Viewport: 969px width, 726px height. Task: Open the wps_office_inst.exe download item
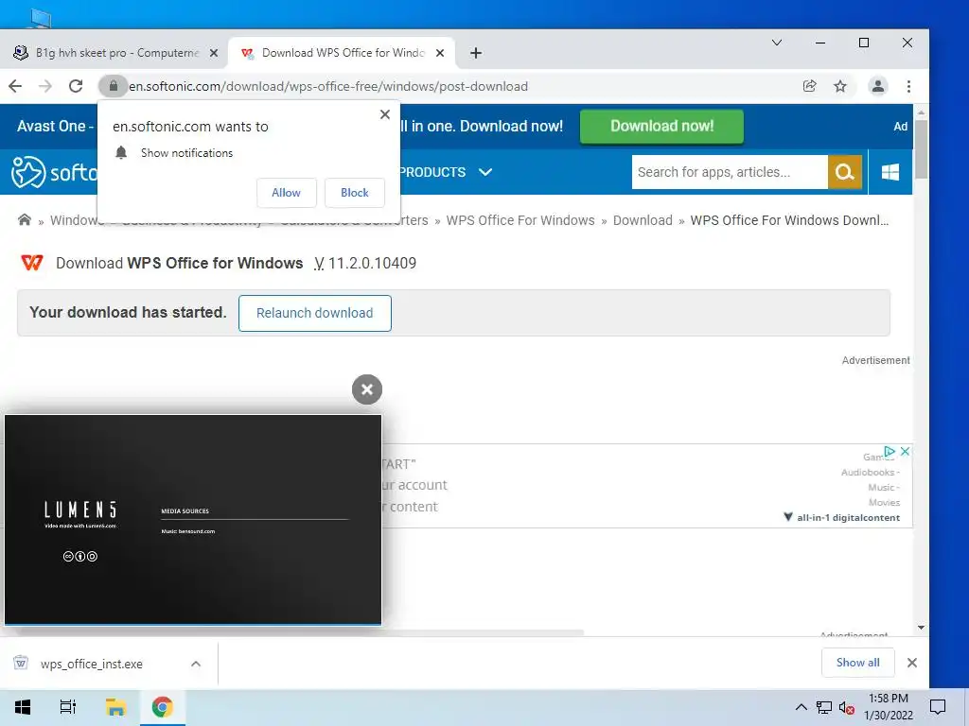pos(92,664)
